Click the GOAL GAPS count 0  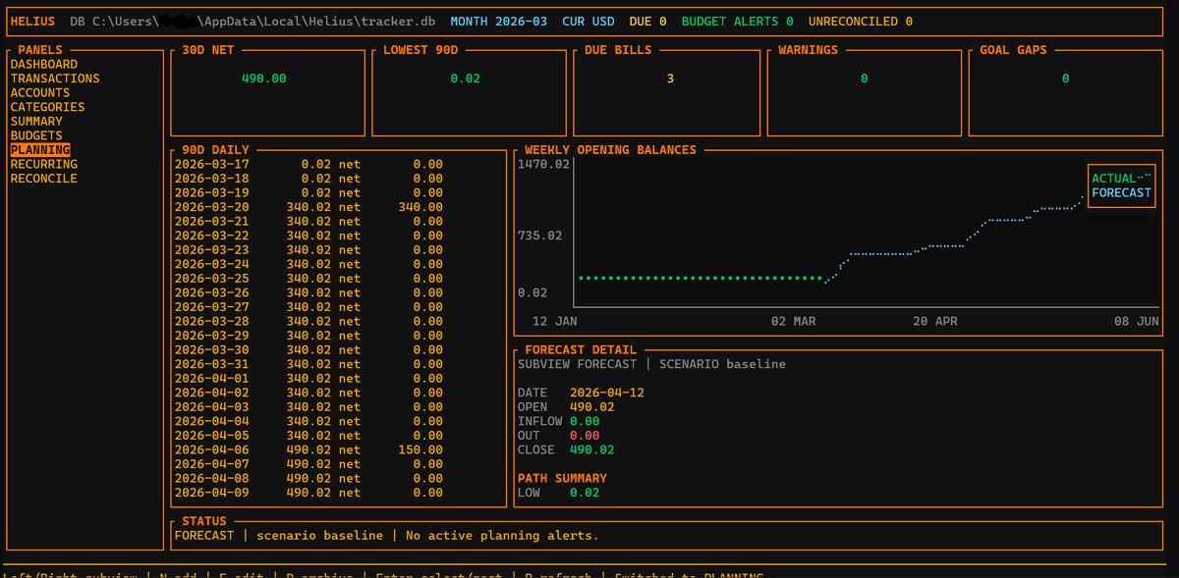1065,79
